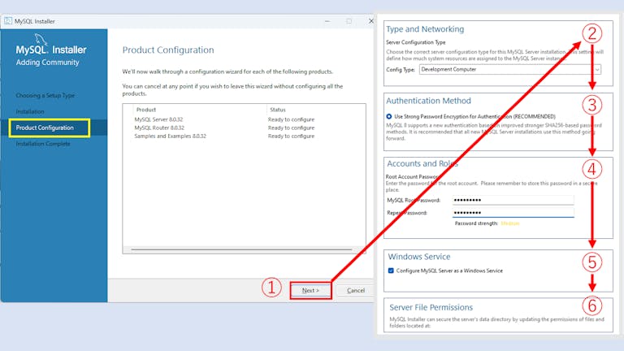624x351 pixels.
Task: Click the Repeat Password field
Action: pos(513,213)
